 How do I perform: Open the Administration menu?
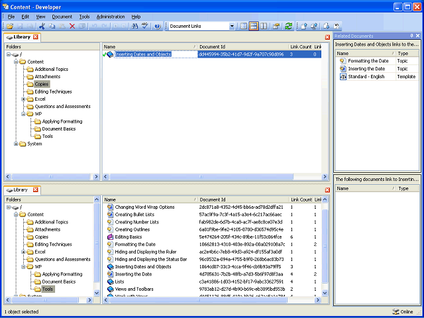tap(111, 17)
